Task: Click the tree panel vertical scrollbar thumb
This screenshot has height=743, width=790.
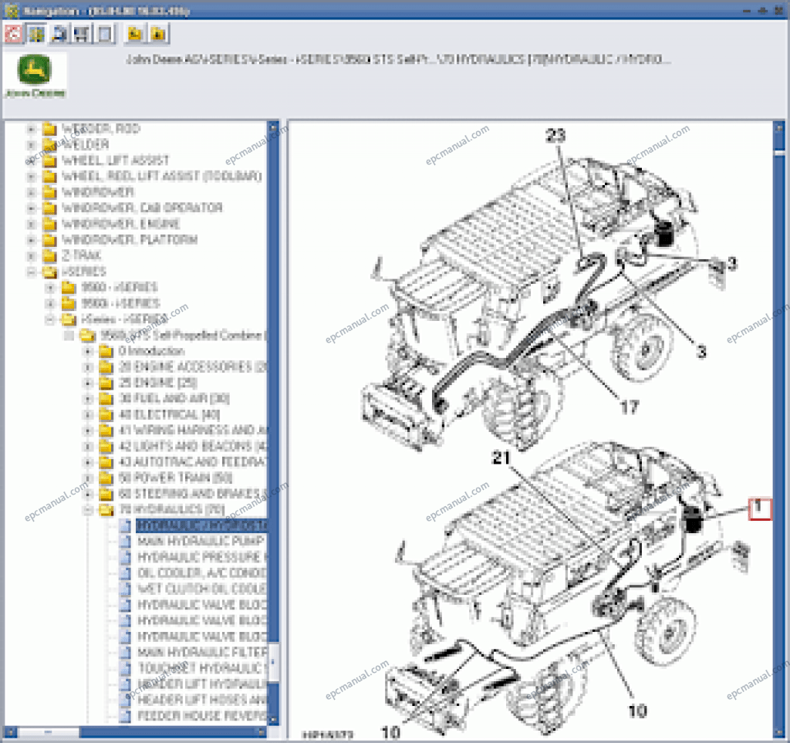Action: point(274,662)
